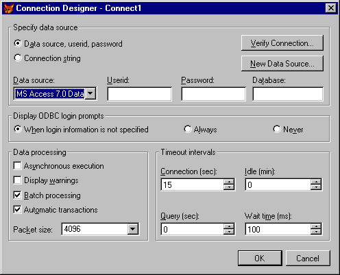Viewport: 340px width, 275px height.
Task: Click inside the Password input box
Action: (213, 94)
